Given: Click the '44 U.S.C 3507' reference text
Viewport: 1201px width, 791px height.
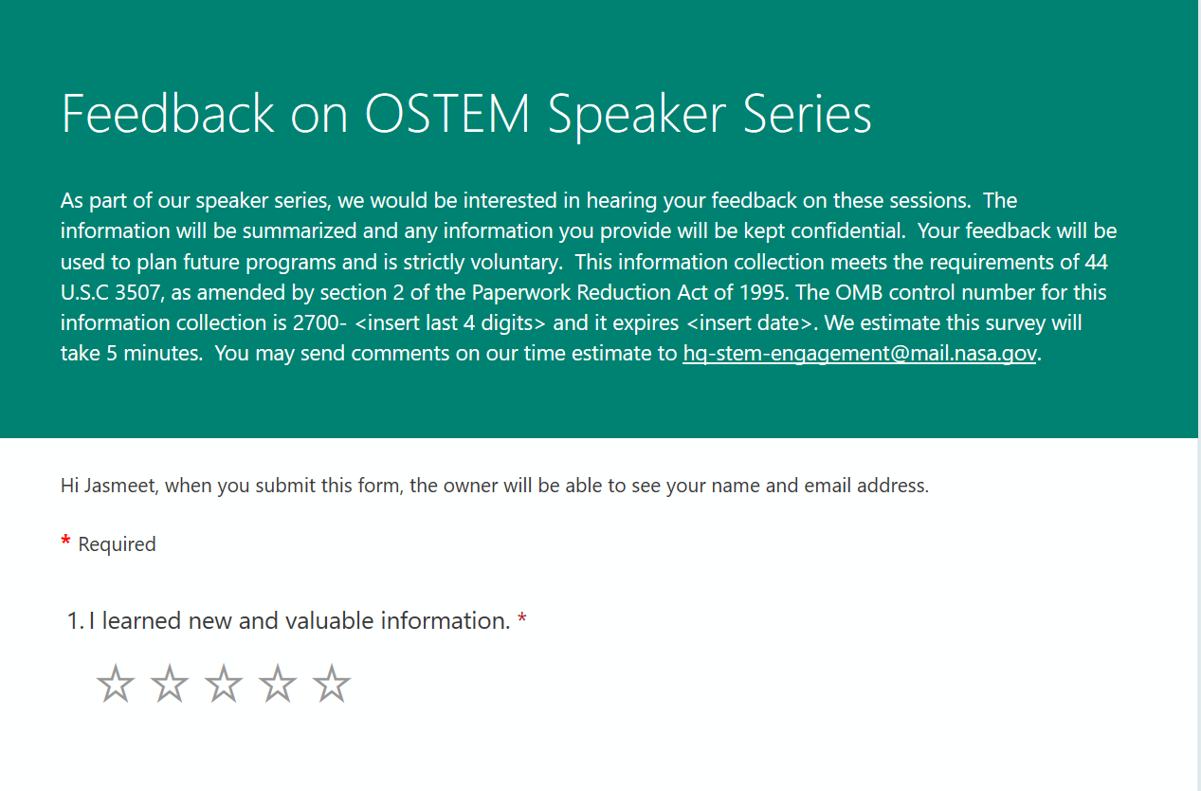Looking at the screenshot, I should click(x=1096, y=262).
